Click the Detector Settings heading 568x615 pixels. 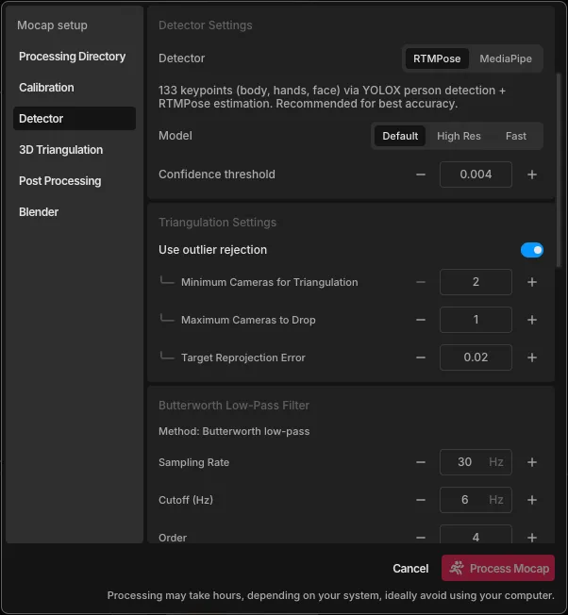click(205, 25)
